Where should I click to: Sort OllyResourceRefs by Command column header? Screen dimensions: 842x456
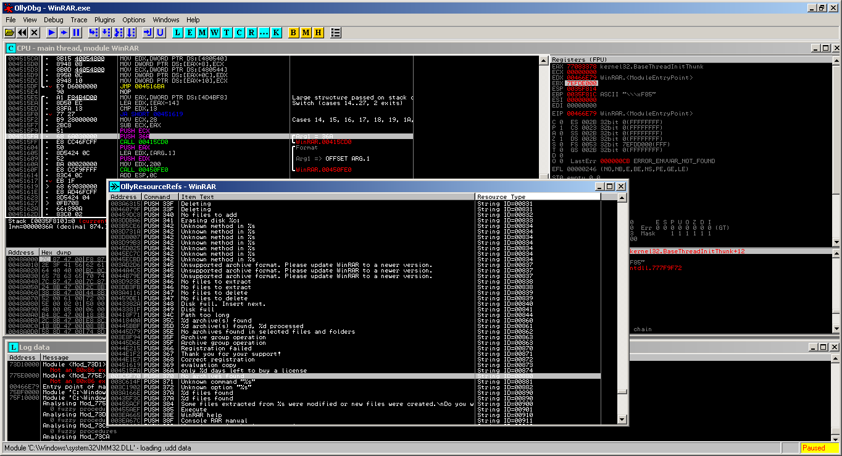160,196
